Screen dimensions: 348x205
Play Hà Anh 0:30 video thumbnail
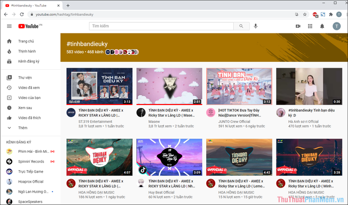pos(309,87)
